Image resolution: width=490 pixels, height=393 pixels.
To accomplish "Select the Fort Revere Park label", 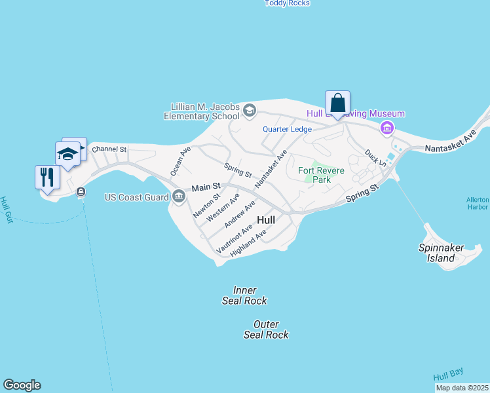I will pos(321,175).
